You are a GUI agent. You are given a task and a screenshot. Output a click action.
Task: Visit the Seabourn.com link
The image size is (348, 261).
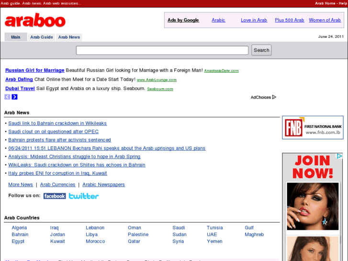[160, 89]
